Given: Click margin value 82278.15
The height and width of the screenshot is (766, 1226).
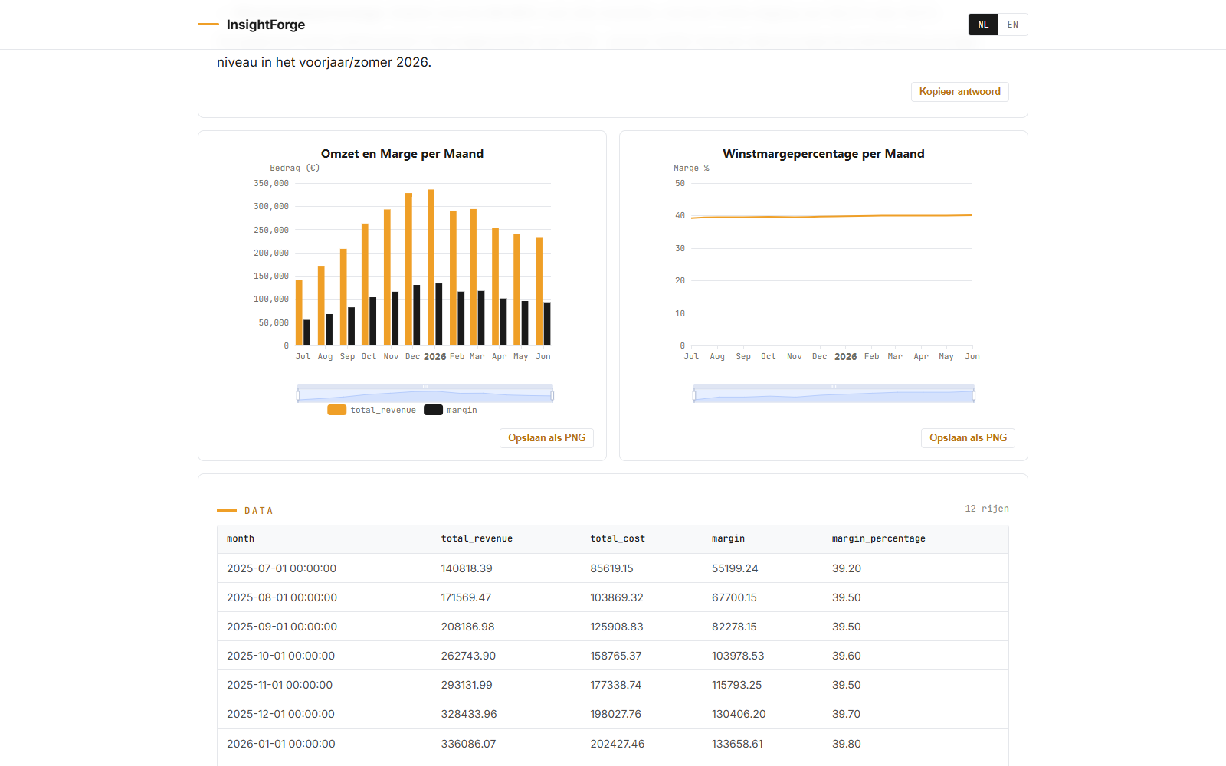Looking at the screenshot, I should pos(734,627).
